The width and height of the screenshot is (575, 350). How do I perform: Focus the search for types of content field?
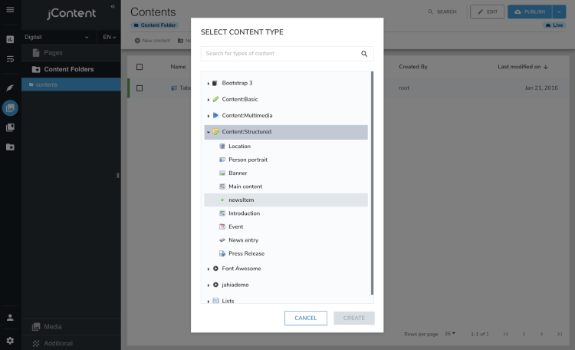pos(280,54)
